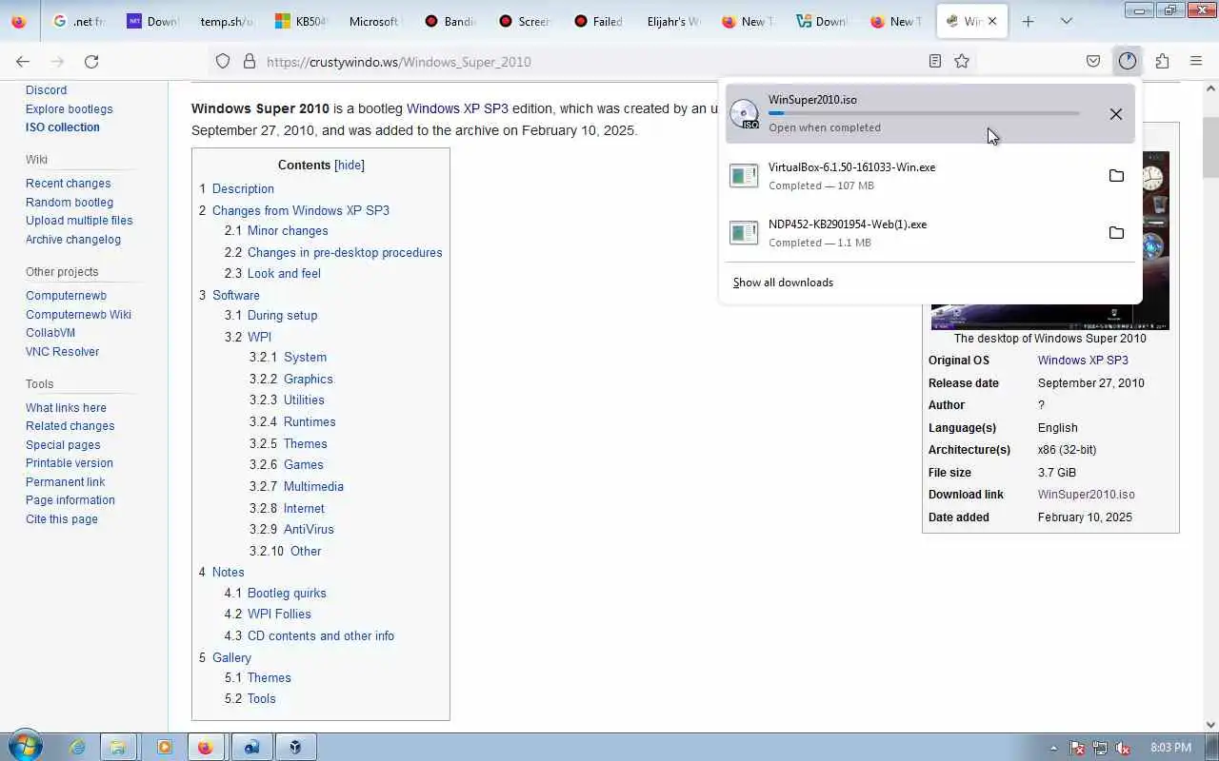
Task: Open Explore bootlegs sidebar link
Action: tap(69, 108)
